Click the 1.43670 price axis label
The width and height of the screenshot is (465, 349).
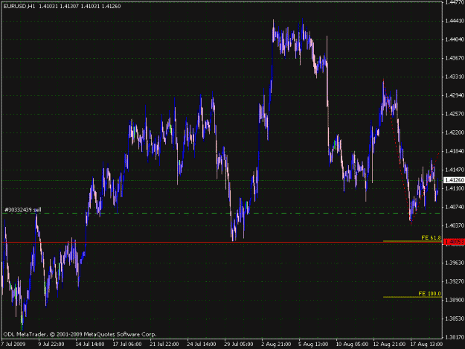[455, 58]
